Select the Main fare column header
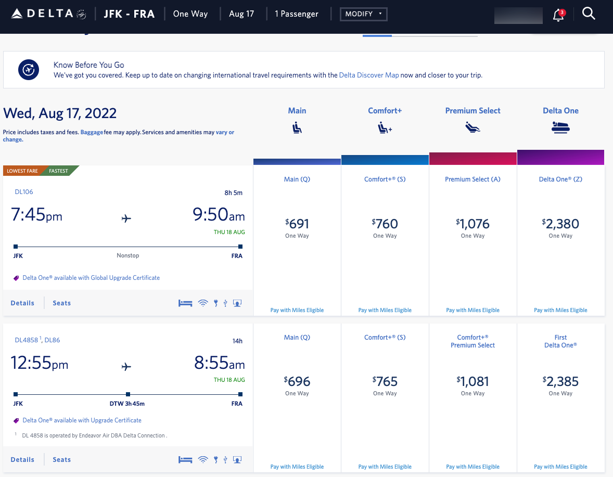The width and height of the screenshot is (613, 477). tap(297, 110)
